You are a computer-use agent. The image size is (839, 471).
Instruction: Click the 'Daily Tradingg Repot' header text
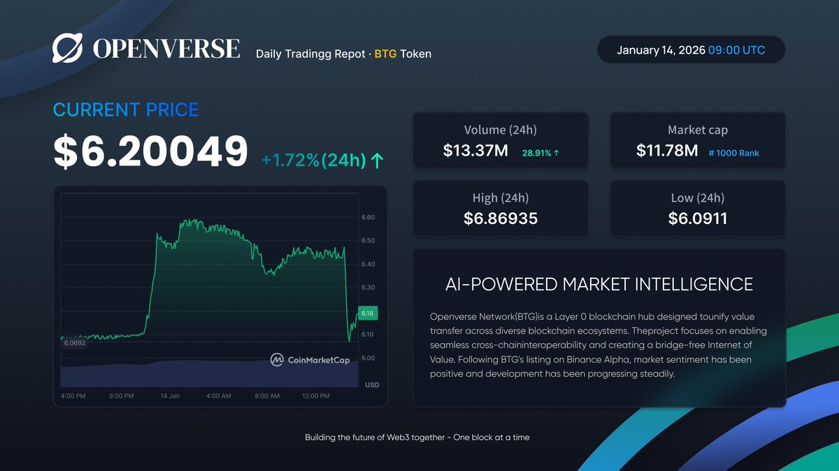click(310, 54)
